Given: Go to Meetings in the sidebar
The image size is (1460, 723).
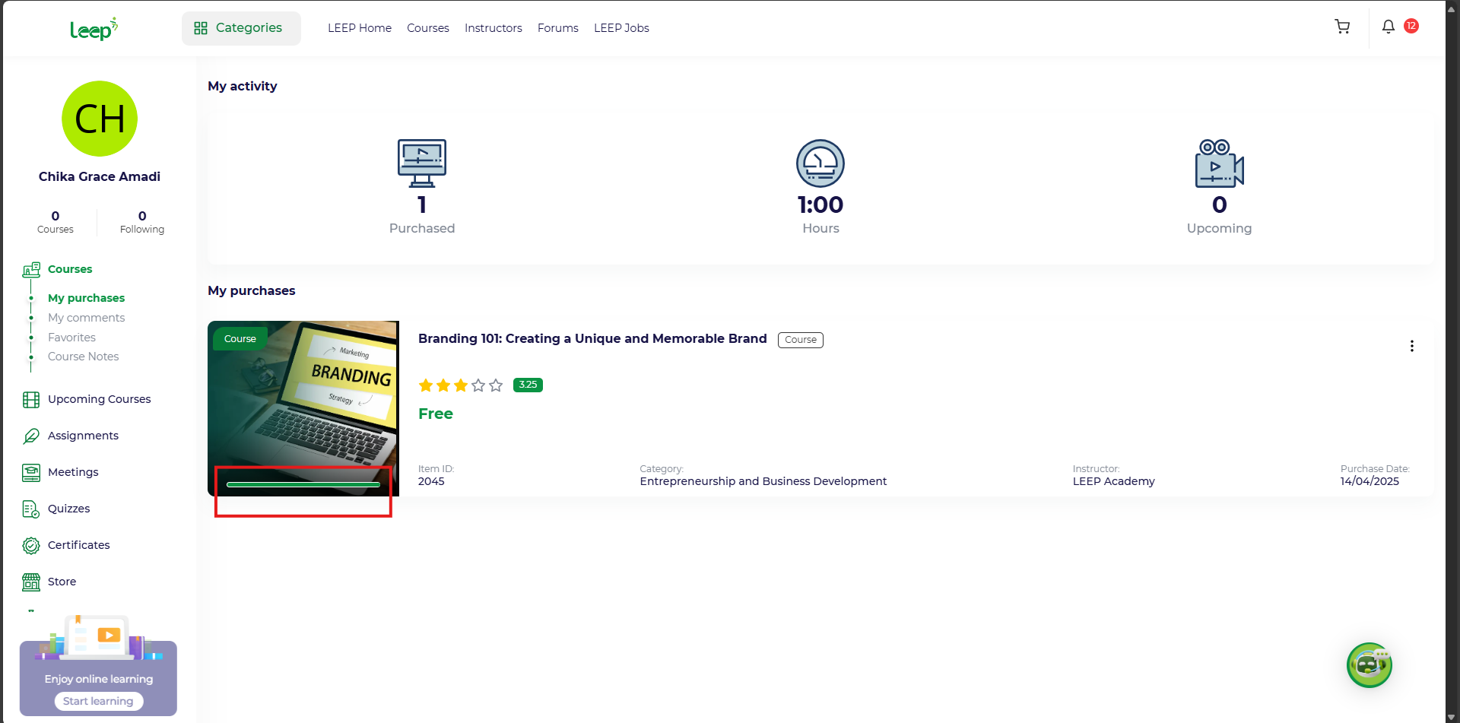Looking at the screenshot, I should coord(73,472).
